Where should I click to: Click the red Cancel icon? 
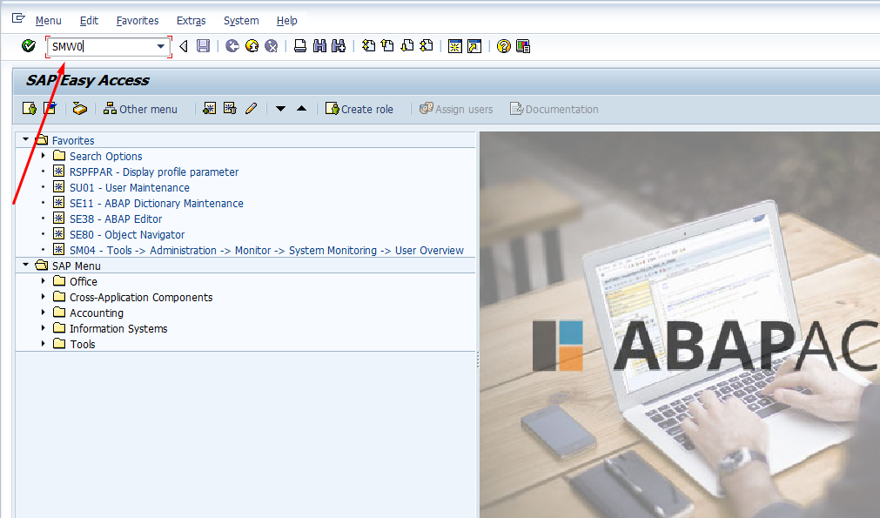coord(271,46)
